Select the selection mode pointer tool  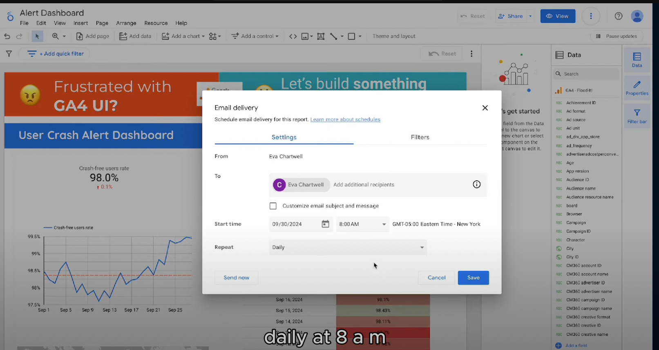[37, 36]
